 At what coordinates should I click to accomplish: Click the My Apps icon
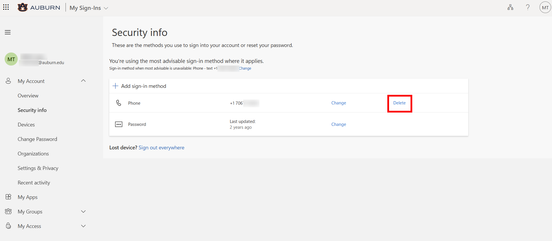click(x=8, y=197)
